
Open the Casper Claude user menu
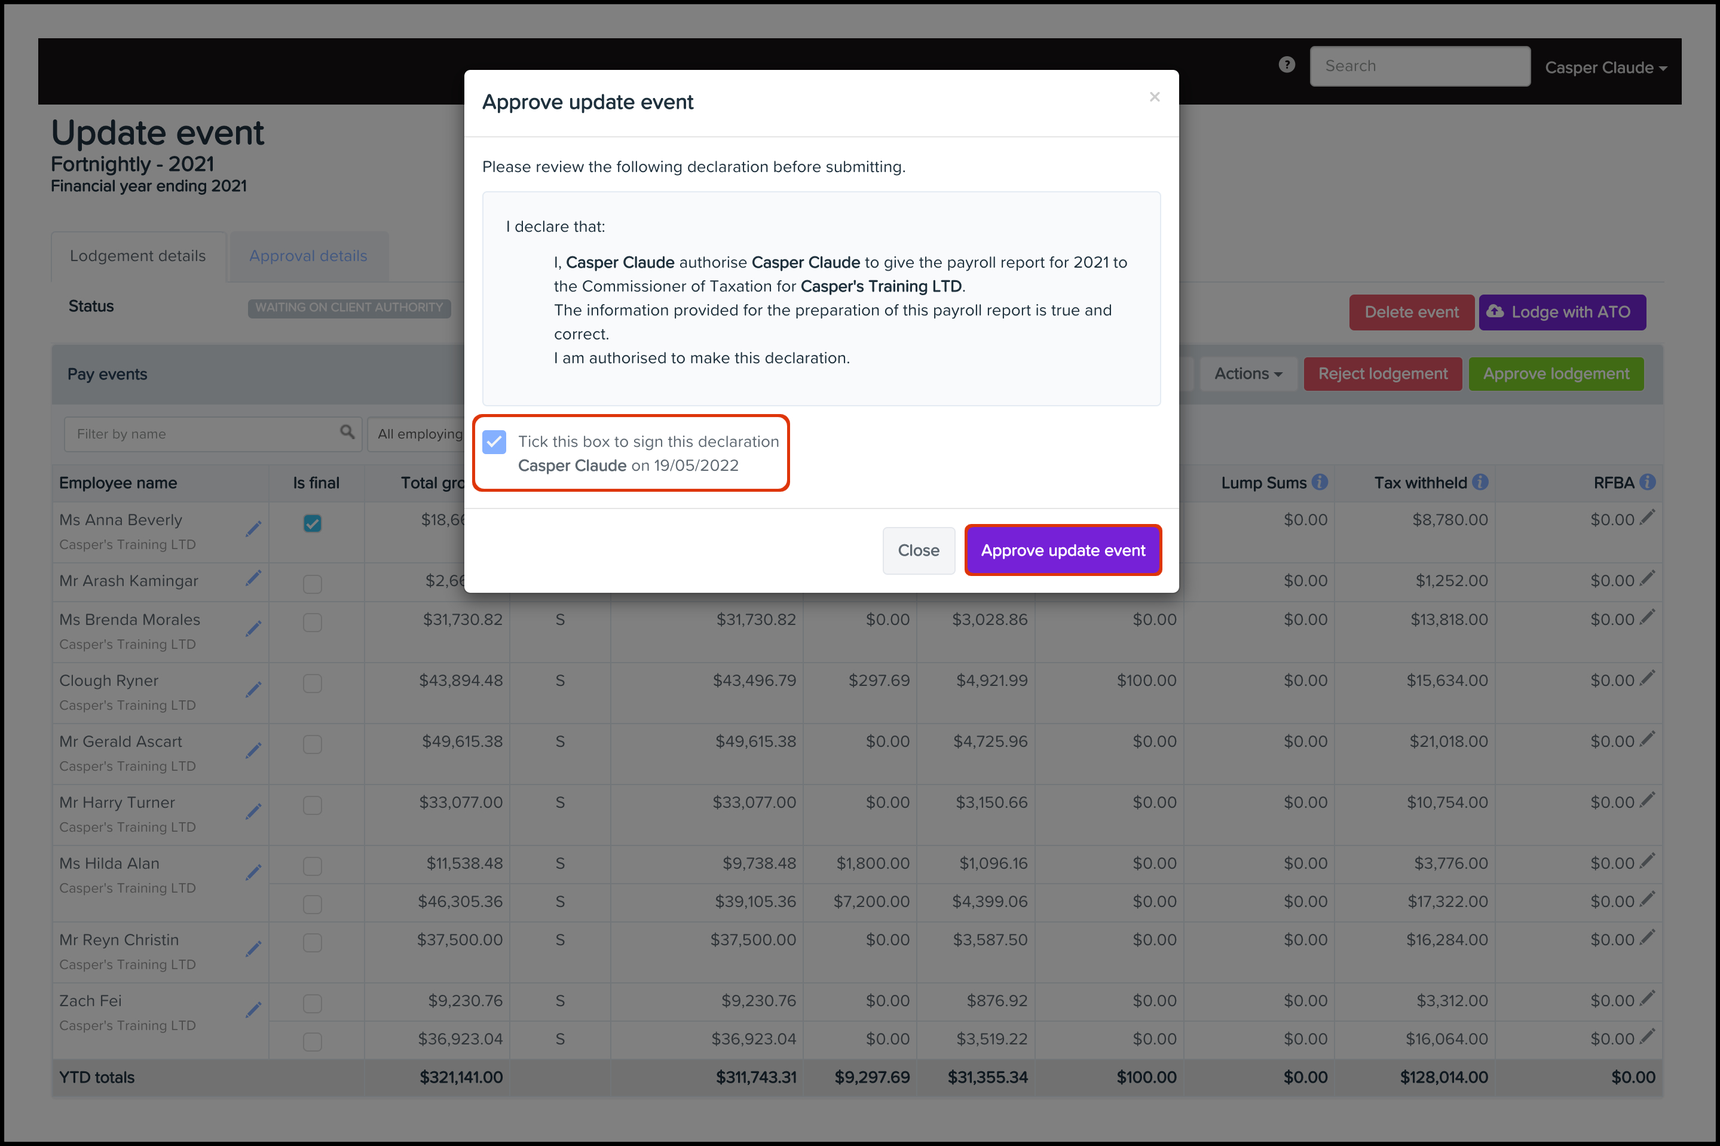point(1605,68)
